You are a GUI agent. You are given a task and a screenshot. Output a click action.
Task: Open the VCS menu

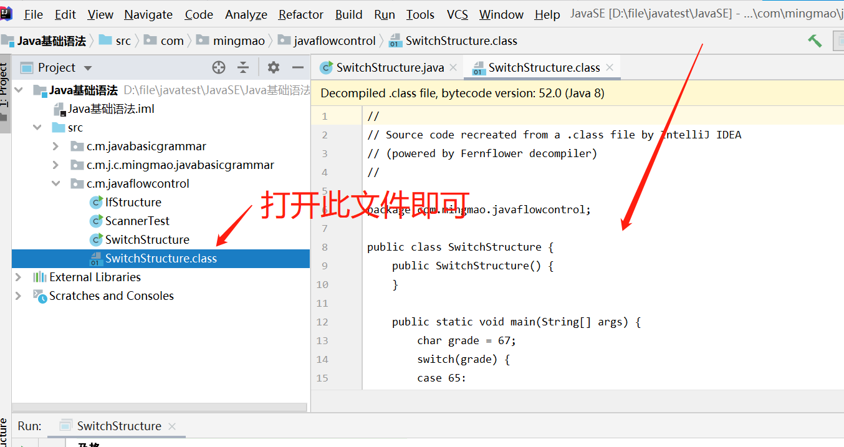(458, 14)
